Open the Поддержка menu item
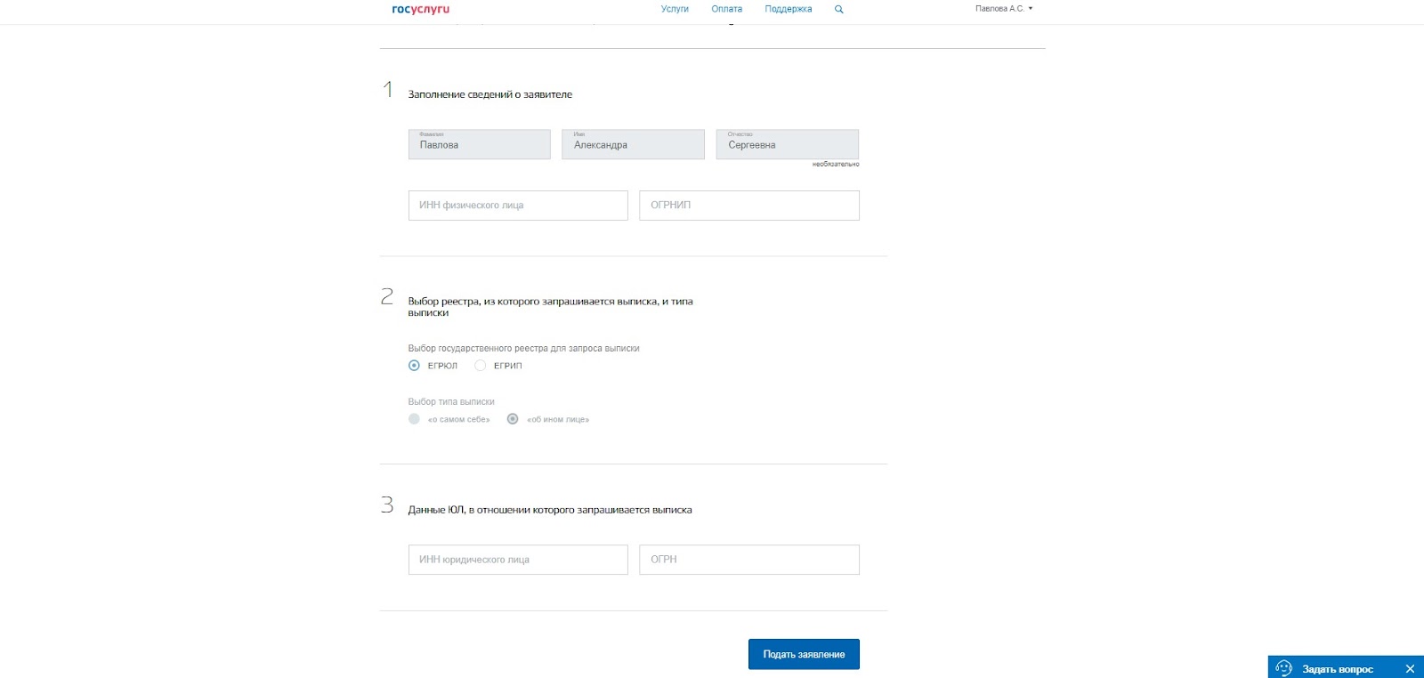 [789, 9]
